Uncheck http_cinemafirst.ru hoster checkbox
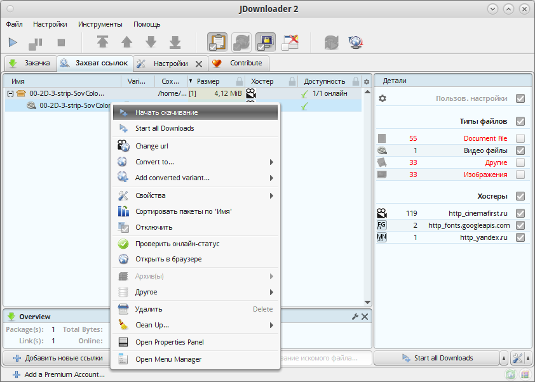 tap(520, 213)
